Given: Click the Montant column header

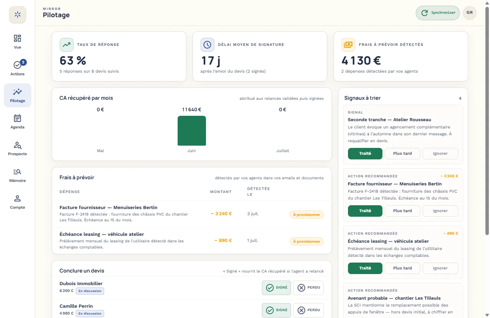Looking at the screenshot, I should (x=221, y=192).
